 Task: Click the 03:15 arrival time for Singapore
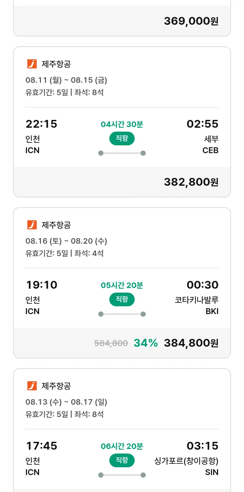202,446
